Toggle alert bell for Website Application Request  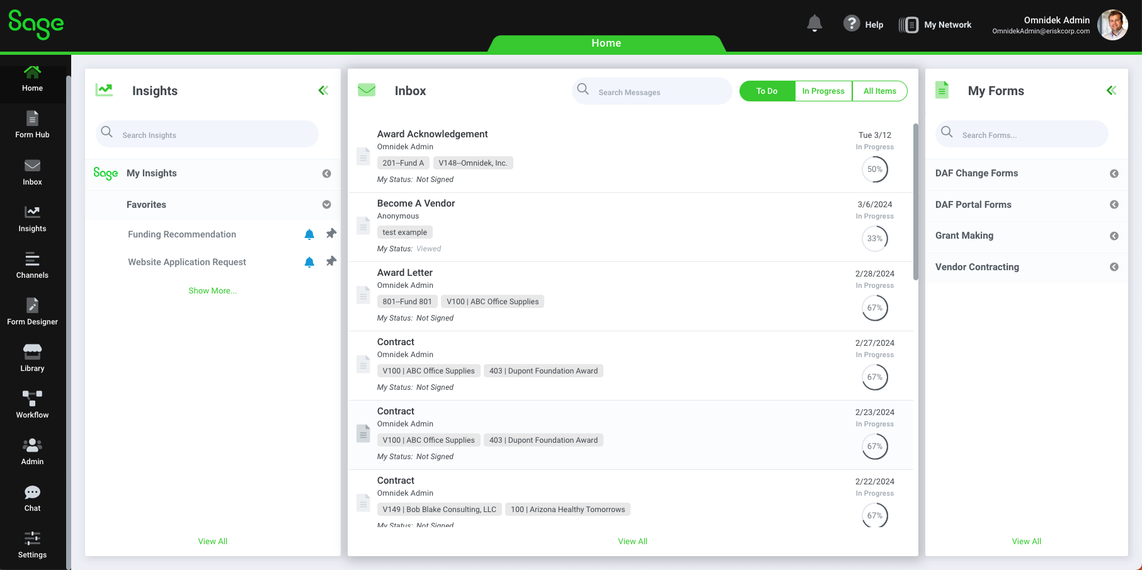(309, 262)
